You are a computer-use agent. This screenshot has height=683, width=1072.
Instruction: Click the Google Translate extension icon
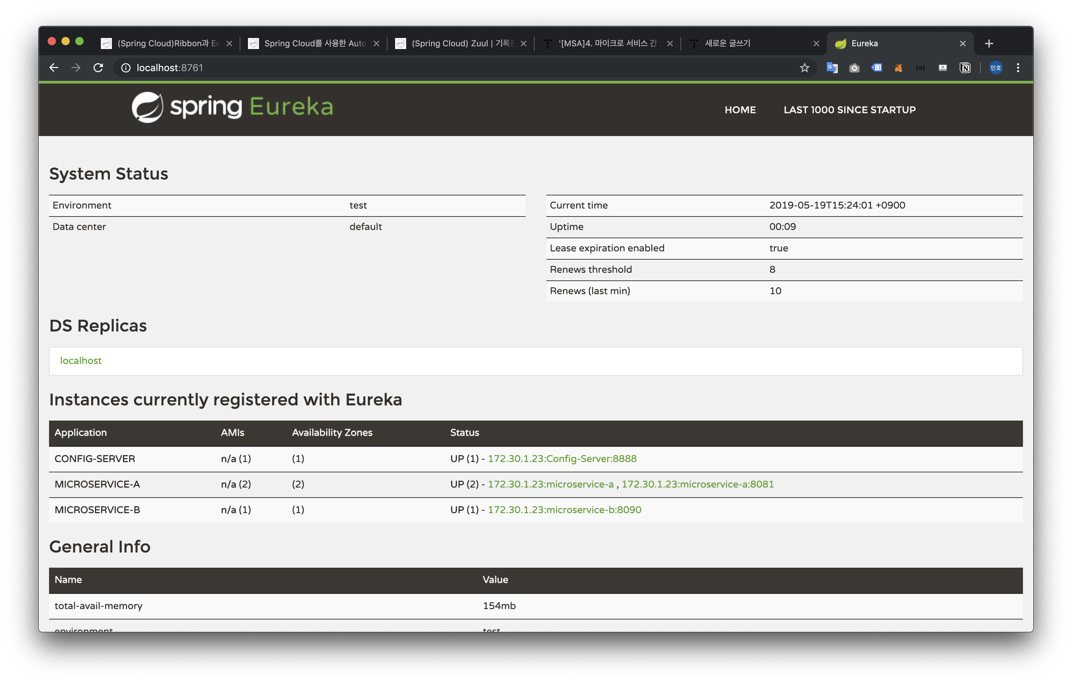coord(832,68)
